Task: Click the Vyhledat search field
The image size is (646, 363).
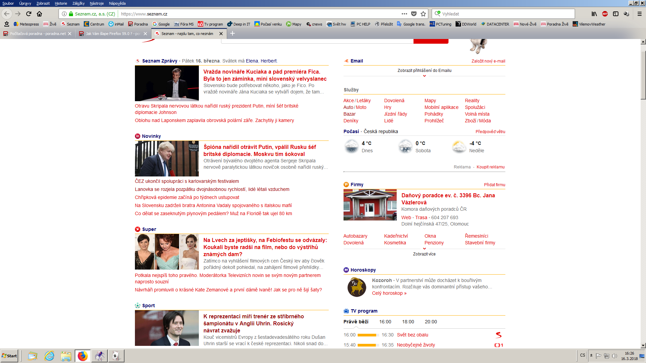Action: [x=505, y=14]
